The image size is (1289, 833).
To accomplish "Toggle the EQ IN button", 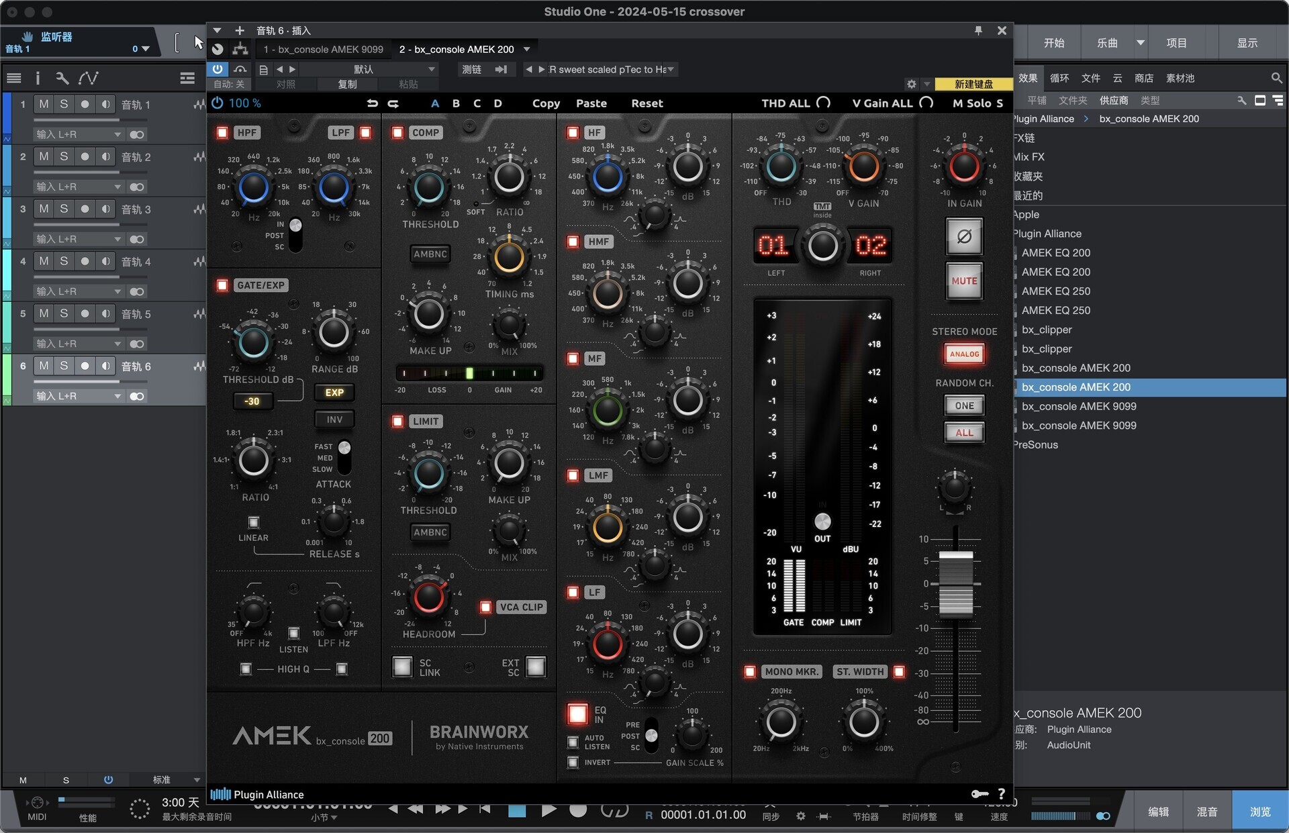I will tap(577, 714).
